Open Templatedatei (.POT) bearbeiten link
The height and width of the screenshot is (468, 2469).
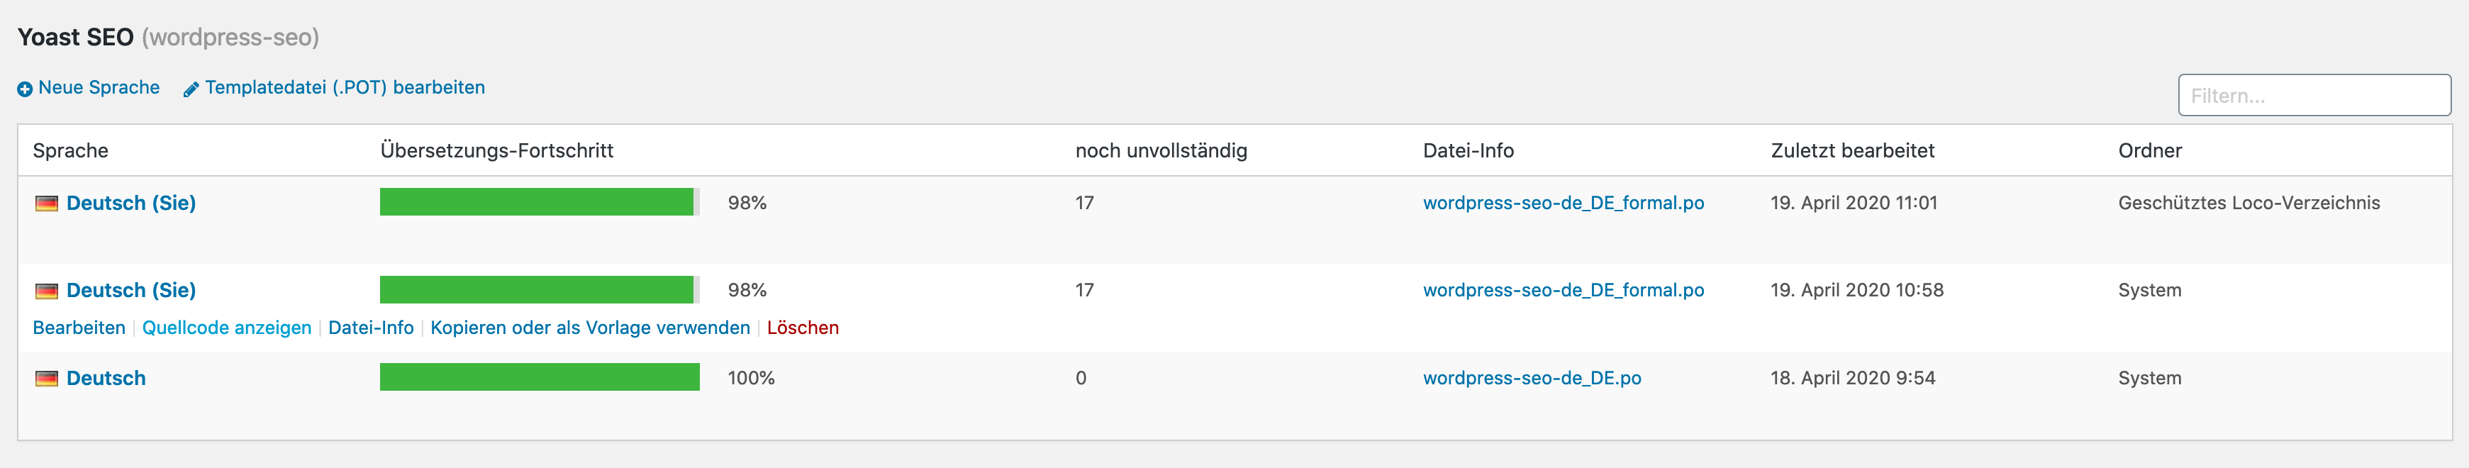(345, 87)
